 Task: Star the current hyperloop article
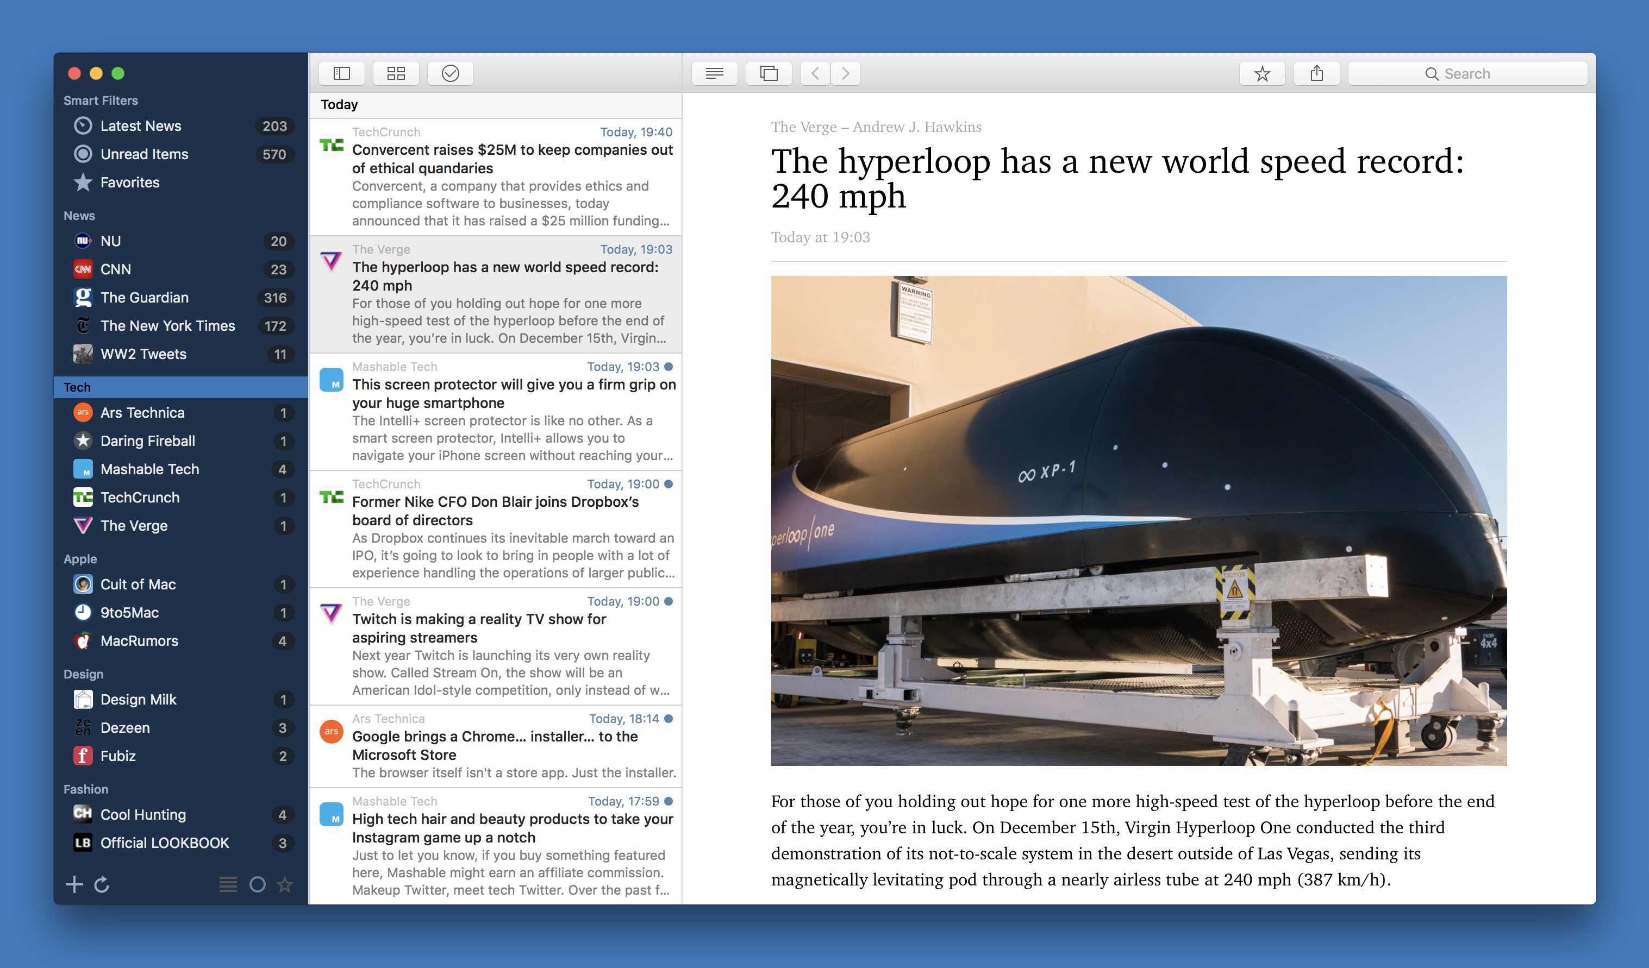click(x=1261, y=73)
